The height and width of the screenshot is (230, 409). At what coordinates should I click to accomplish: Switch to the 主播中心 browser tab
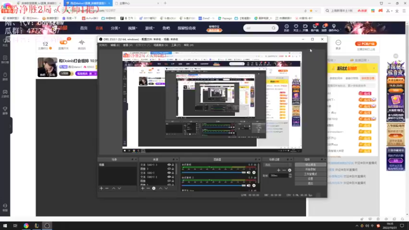137,3
